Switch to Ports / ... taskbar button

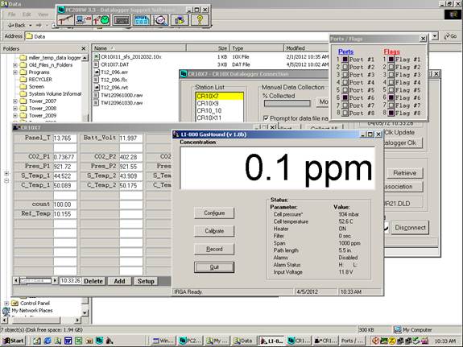click(x=352, y=341)
